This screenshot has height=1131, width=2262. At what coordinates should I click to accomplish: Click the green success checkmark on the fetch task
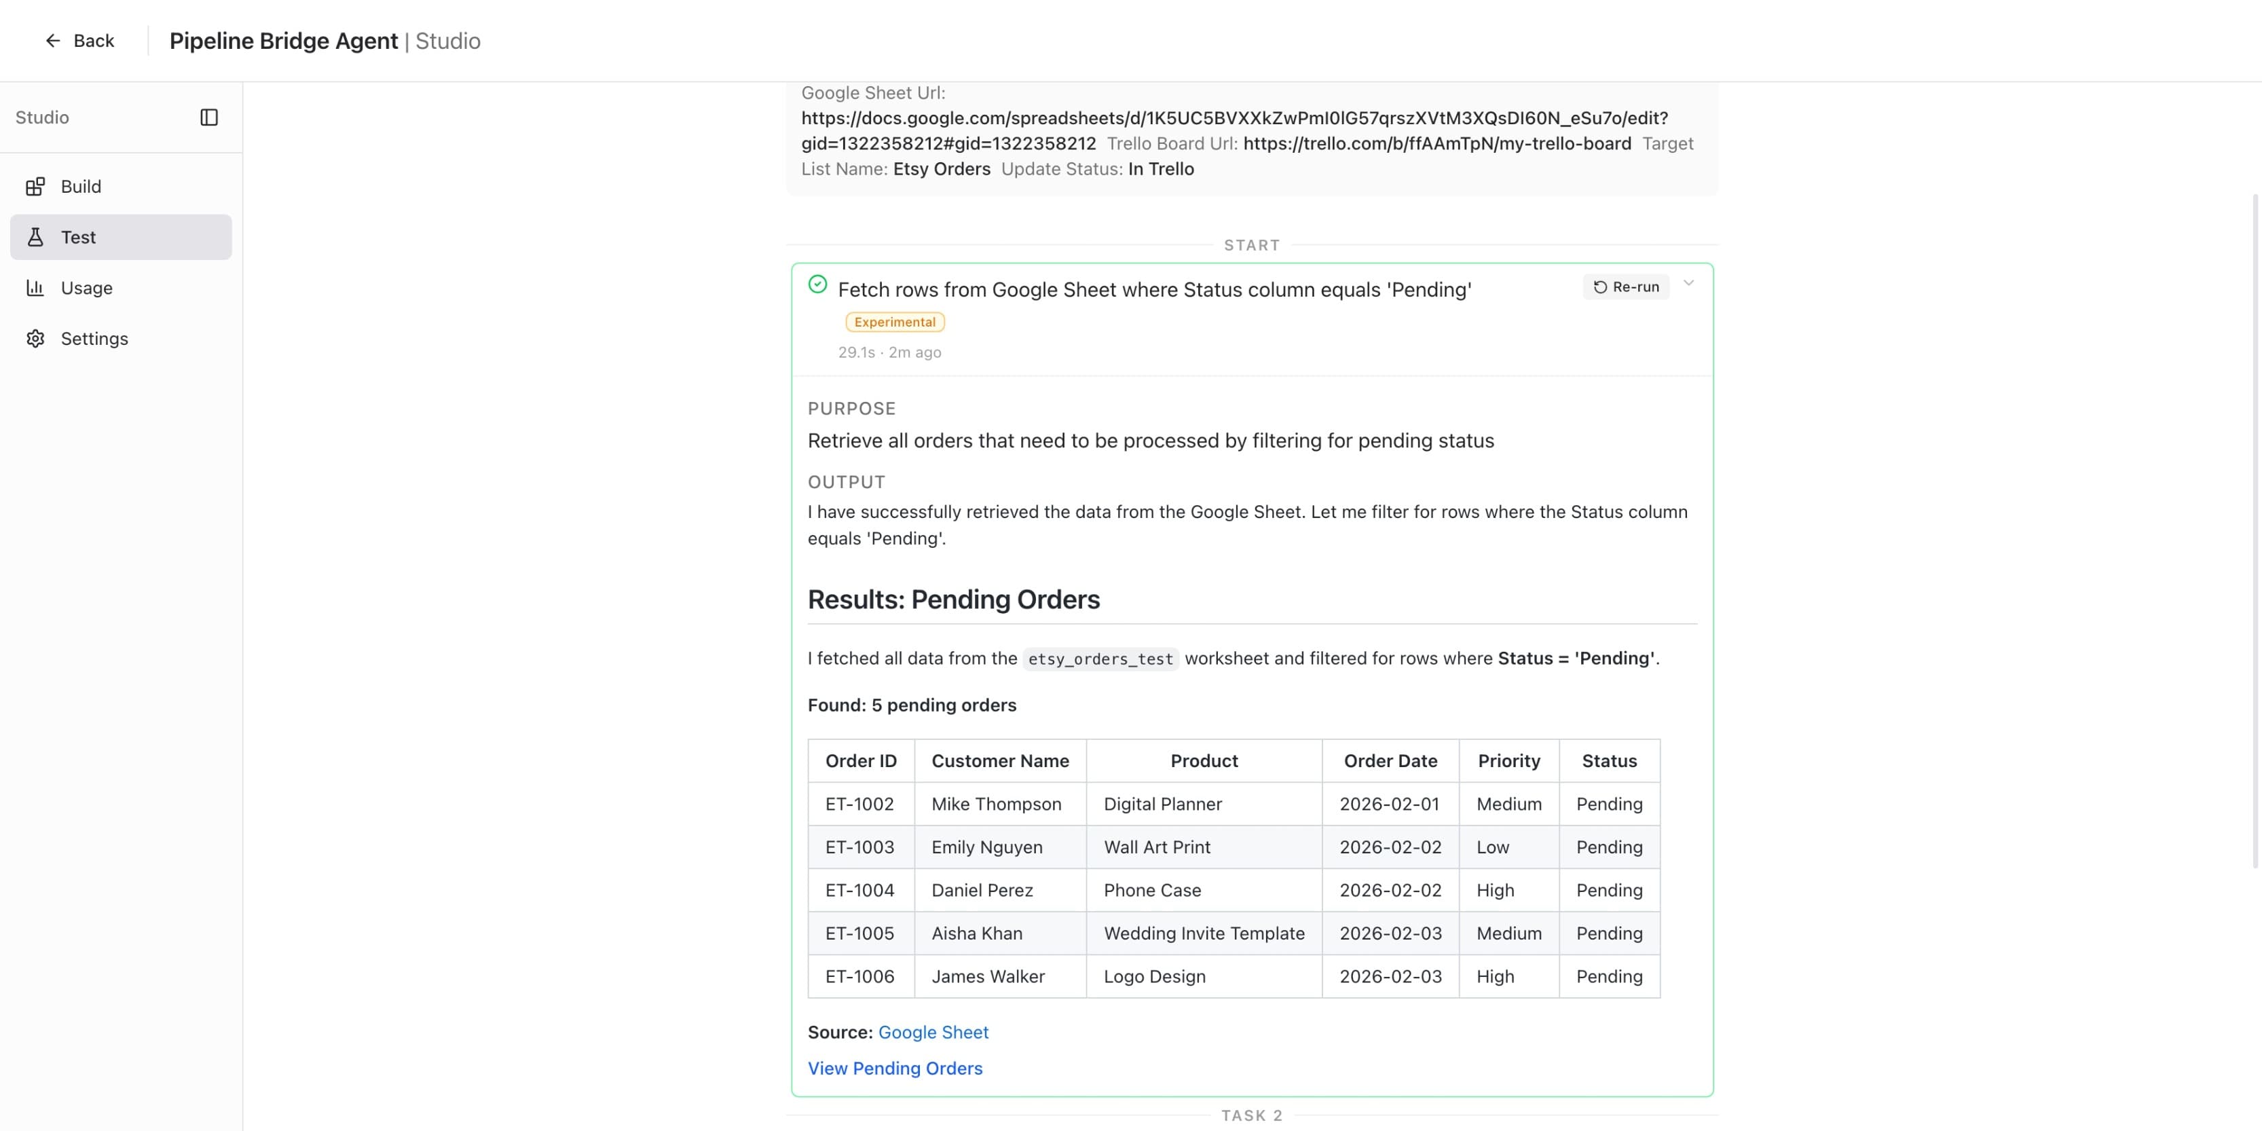pyautogui.click(x=817, y=284)
